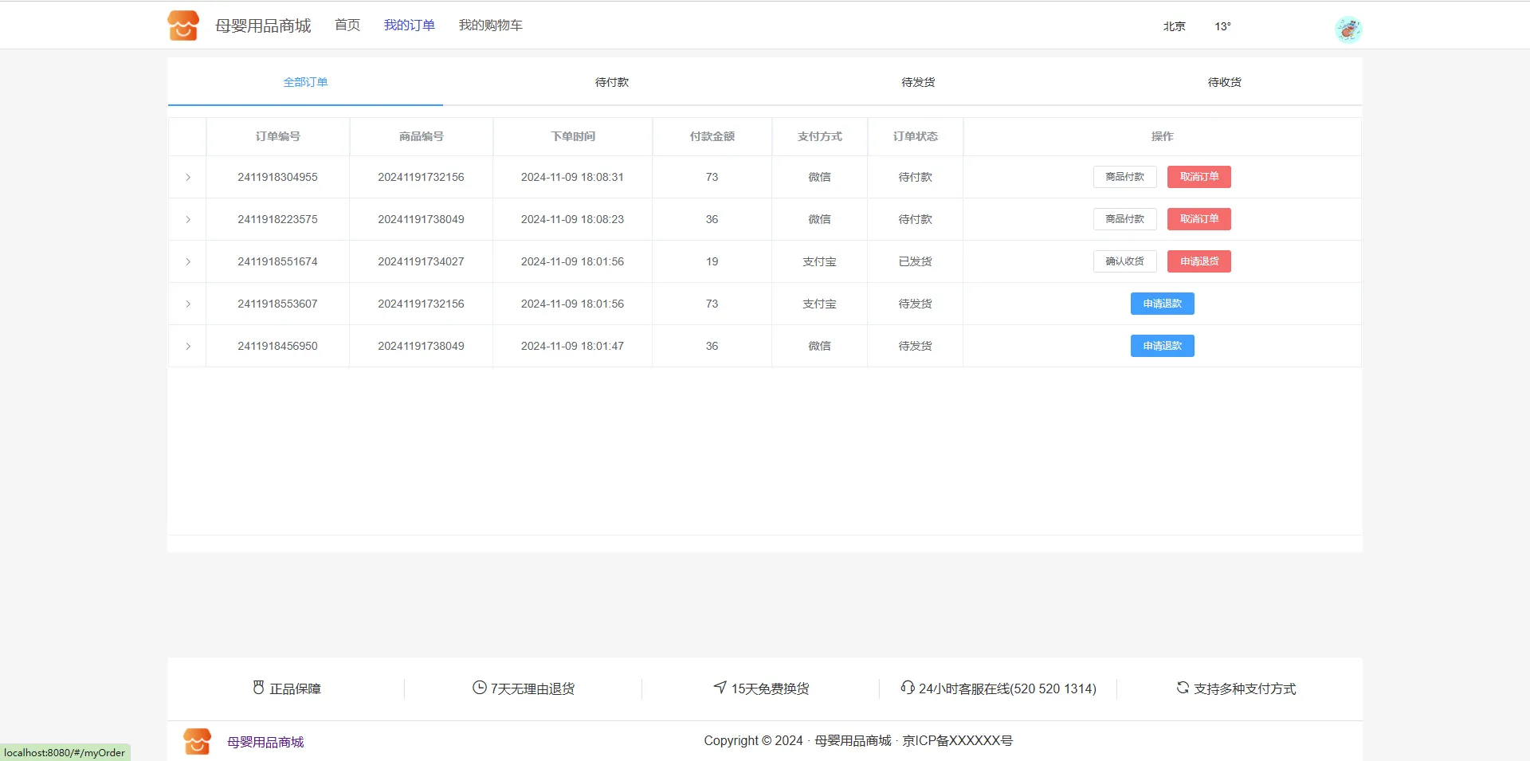1530x761 pixels.
Task: Click the store logo icon in header
Action: tap(182, 25)
